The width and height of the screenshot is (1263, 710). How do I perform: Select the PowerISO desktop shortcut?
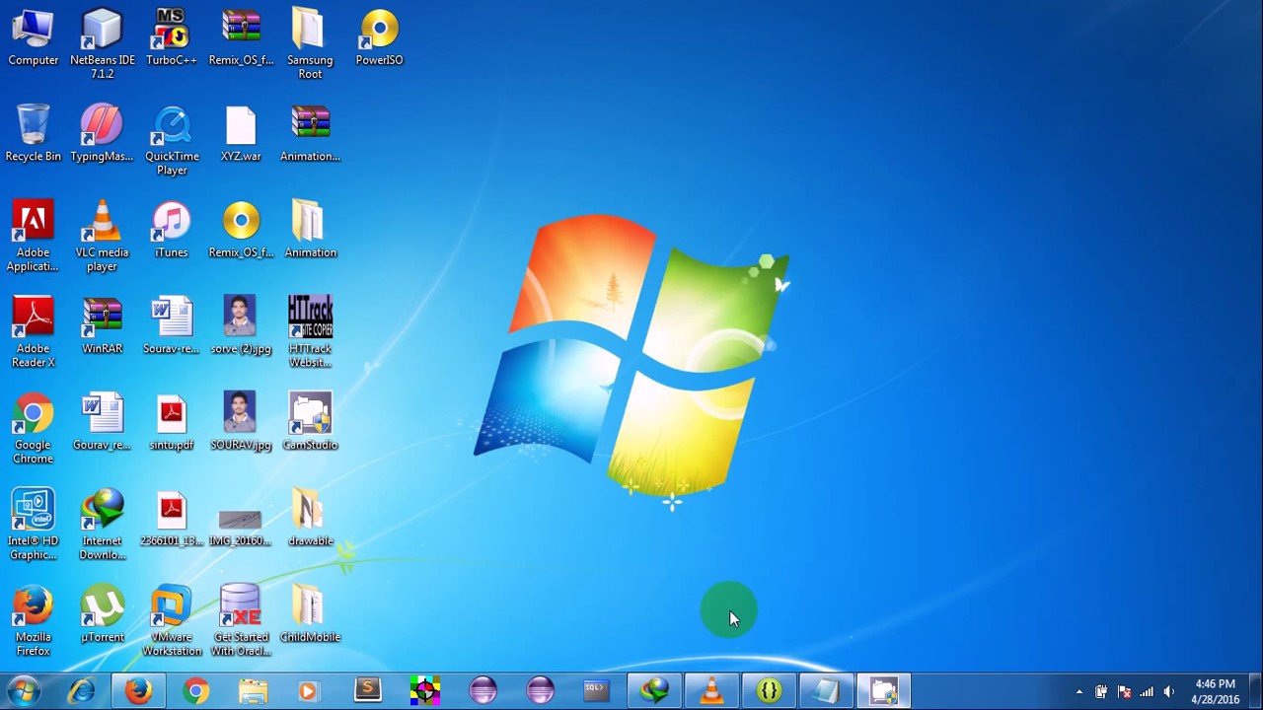(379, 38)
